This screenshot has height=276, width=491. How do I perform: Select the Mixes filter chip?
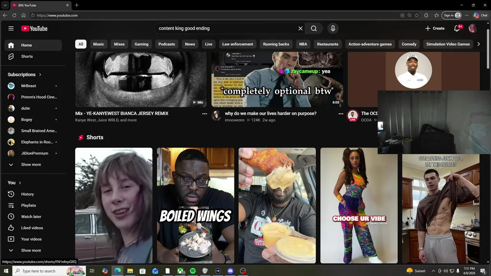click(x=119, y=44)
